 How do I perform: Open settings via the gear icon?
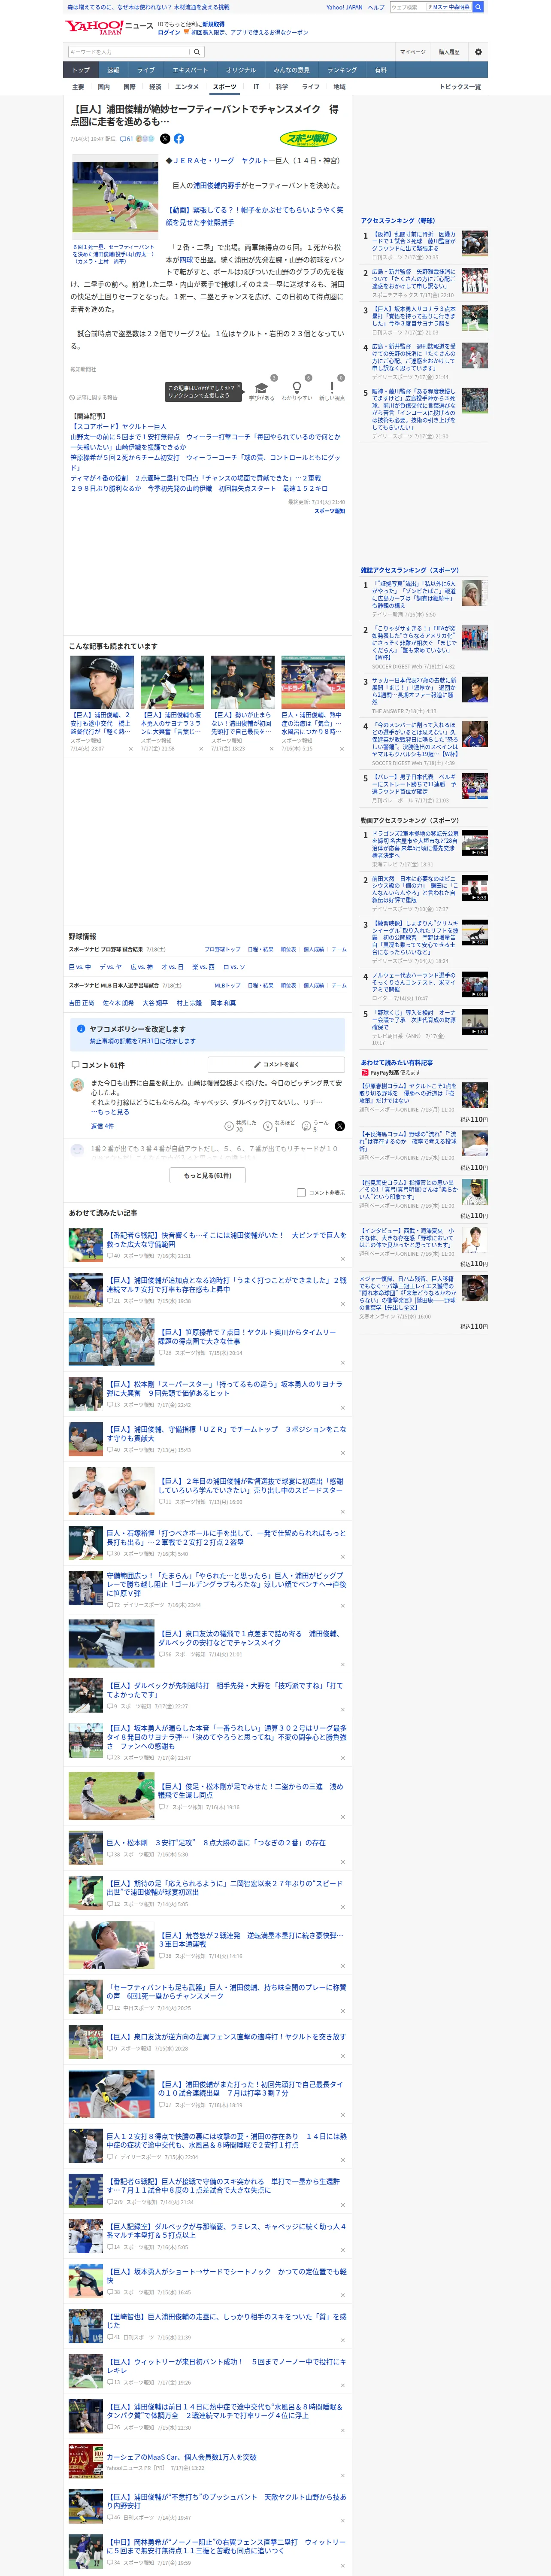click(478, 52)
